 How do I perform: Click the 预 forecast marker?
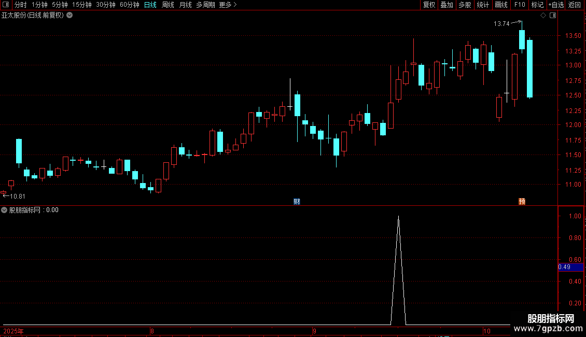522,202
